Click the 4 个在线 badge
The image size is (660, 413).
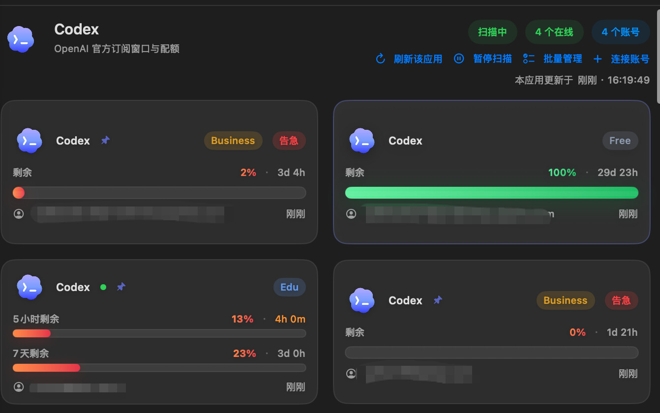pos(554,32)
